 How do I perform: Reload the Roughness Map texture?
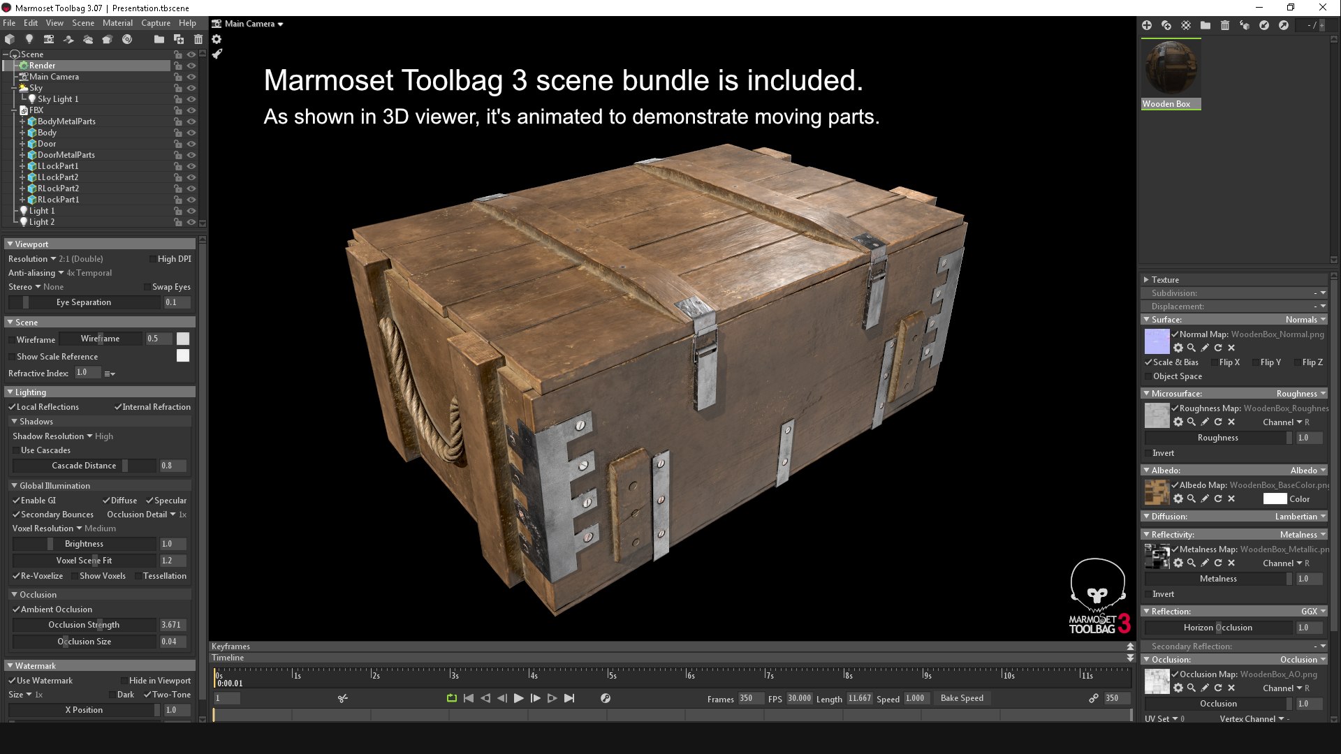[1218, 422]
